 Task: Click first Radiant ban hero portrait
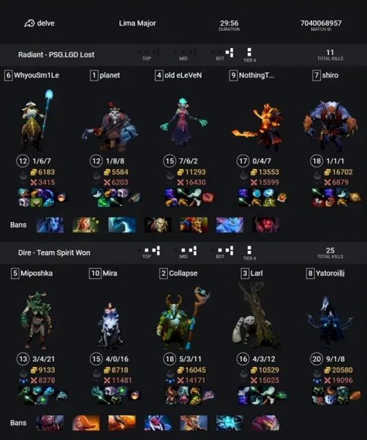pyautogui.click(x=50, y=225)
